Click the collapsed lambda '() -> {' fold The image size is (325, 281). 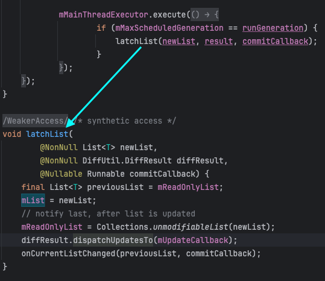click(204, 14)
